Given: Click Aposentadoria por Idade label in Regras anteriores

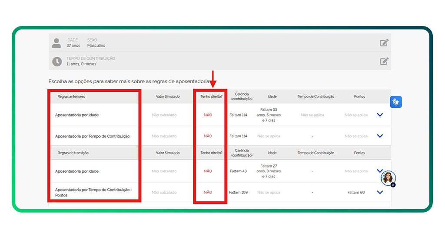Looking at the screenshot, I should coord(77,115).
